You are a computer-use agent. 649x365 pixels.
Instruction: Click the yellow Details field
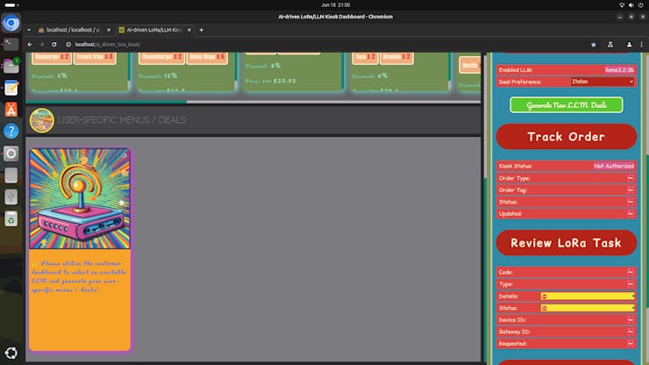point(588,297)
